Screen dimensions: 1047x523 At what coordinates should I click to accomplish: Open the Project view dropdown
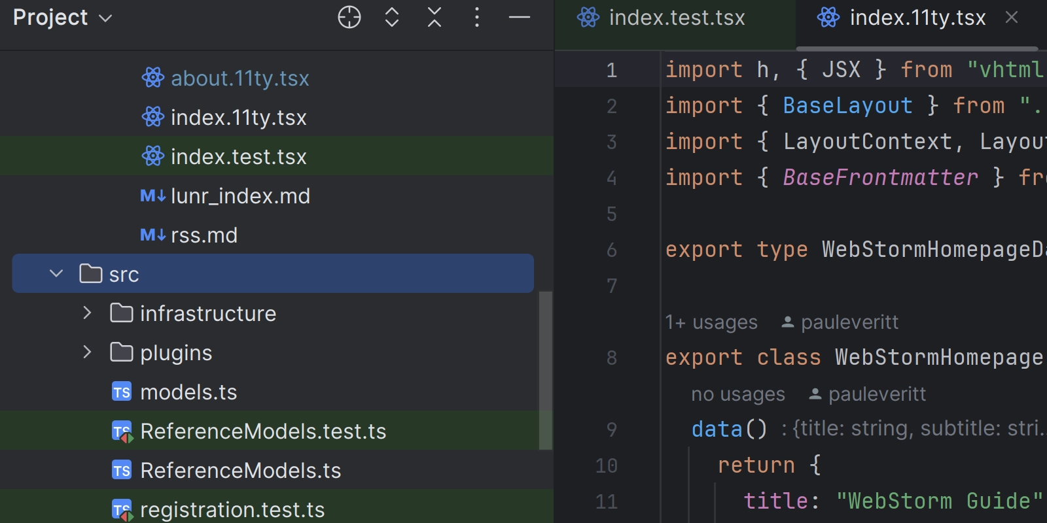[62, 18]
